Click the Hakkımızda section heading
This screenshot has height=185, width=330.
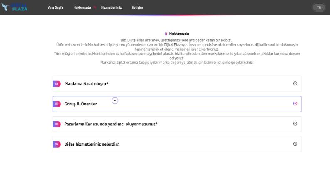tap(179, 34)
